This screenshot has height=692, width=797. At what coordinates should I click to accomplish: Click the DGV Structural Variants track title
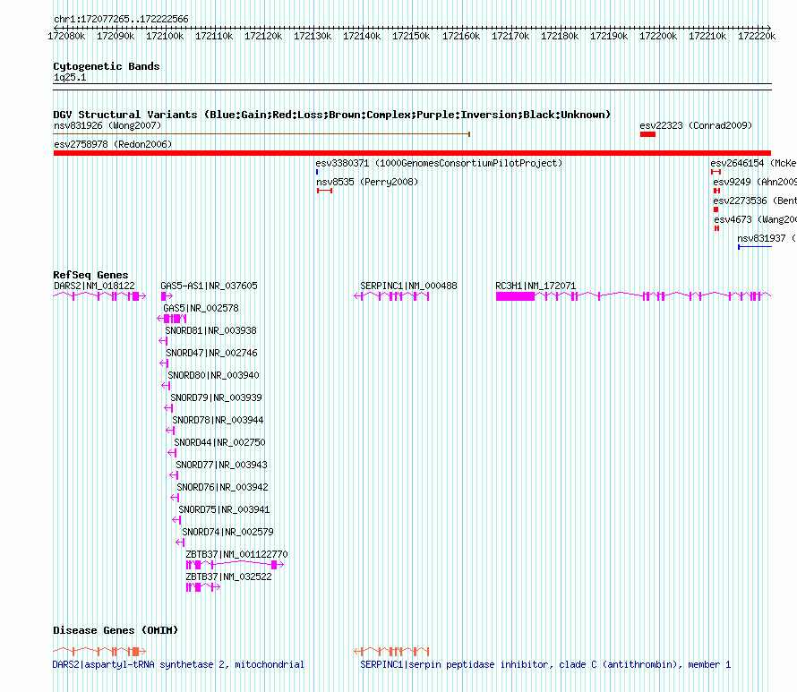(x=332, y=115)
